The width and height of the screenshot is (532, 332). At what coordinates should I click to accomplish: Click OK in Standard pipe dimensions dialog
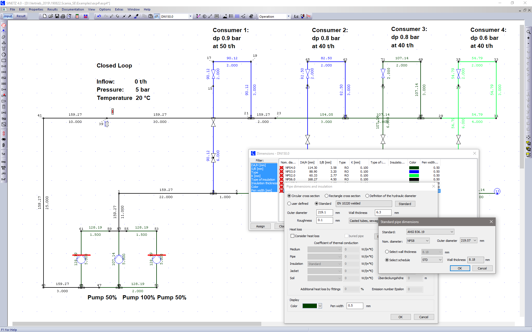click(x=460, y=268)
